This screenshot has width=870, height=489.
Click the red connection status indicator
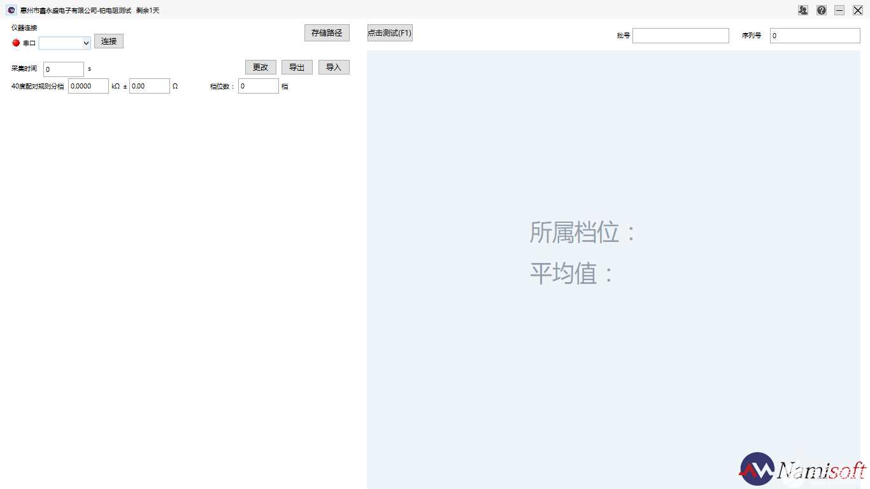[16, 43]
